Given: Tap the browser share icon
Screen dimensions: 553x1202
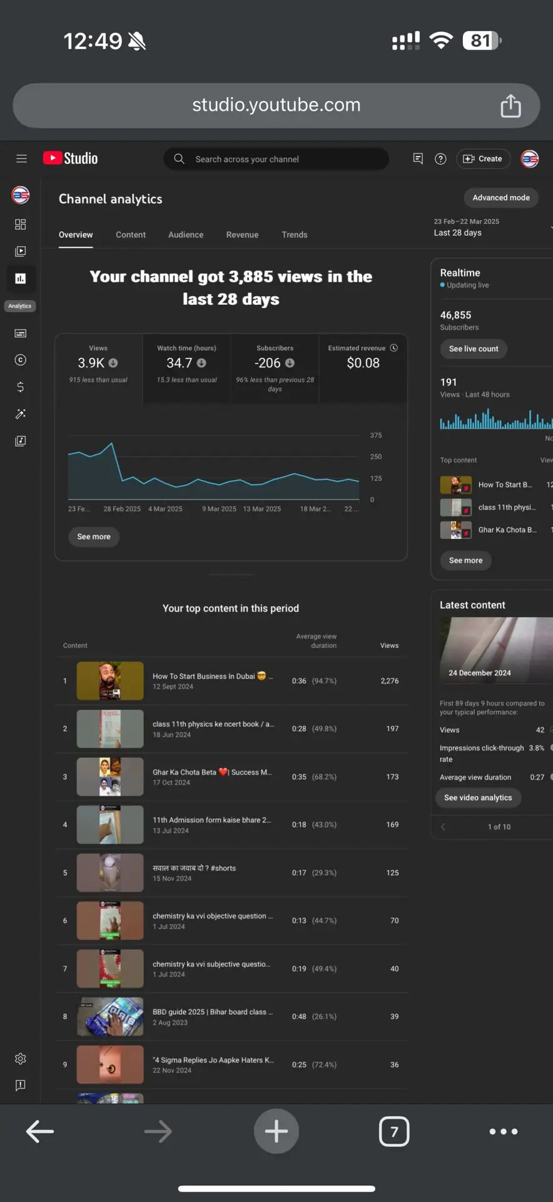Looking at the screenshot, I should coord(510,105).
